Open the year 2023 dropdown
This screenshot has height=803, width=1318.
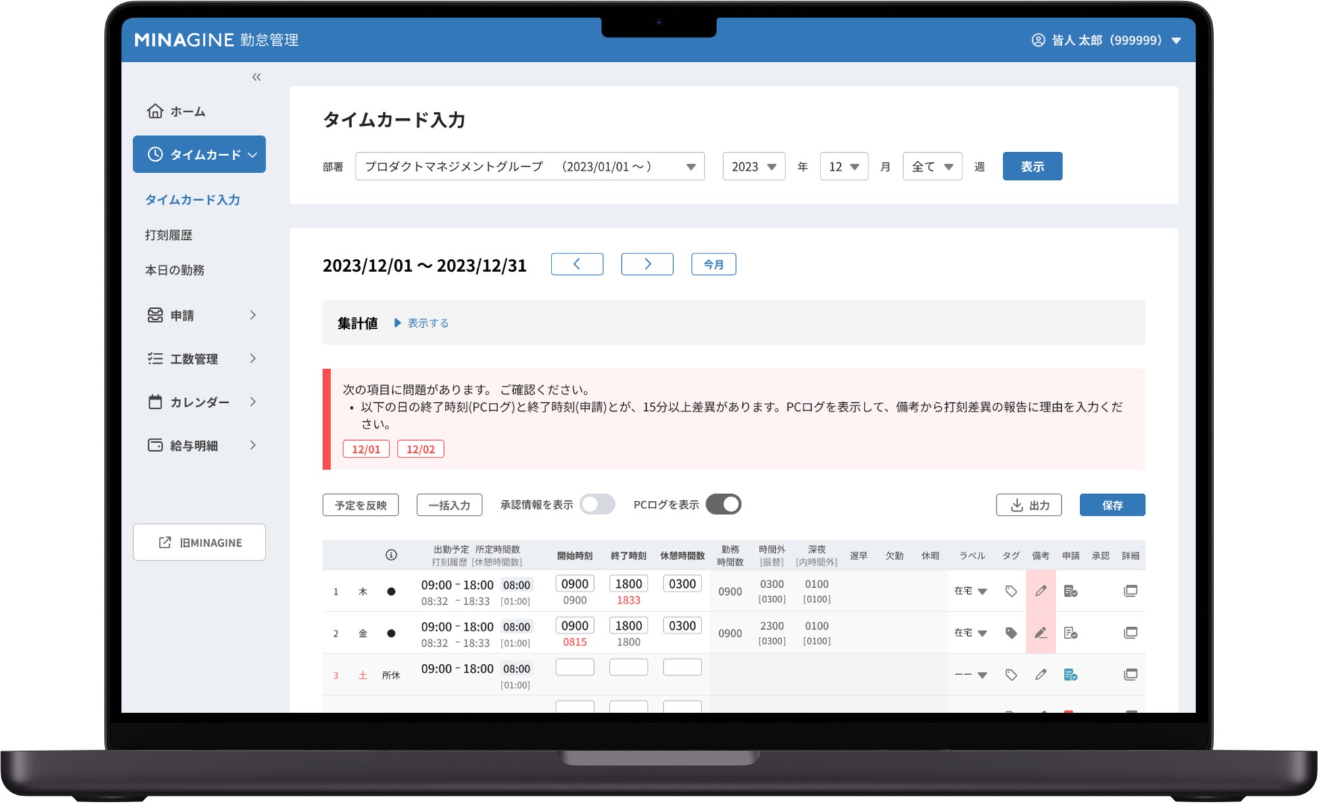click(753, 166)
